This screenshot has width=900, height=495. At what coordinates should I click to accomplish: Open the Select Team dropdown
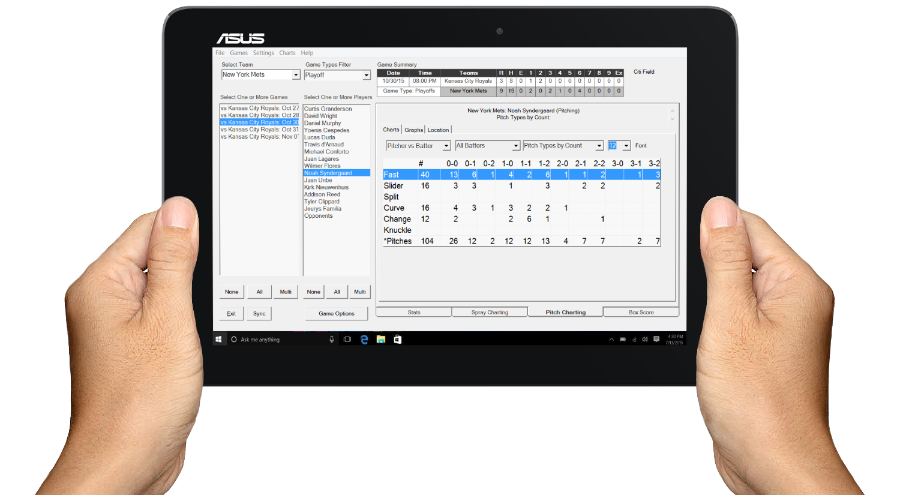pyautogui.click(x=296, y=75)
